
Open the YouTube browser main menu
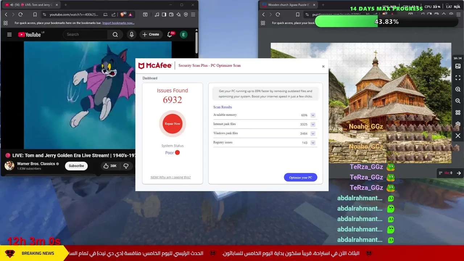193,14
